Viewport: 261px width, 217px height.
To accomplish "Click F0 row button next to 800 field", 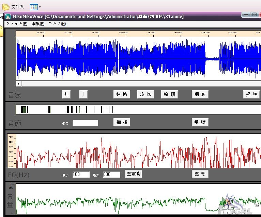I will [x=134, y=174].
